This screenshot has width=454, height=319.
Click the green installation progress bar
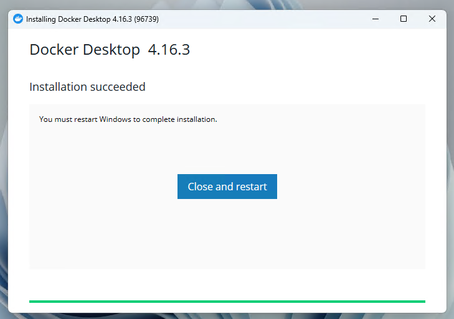(x=227, y=302)
